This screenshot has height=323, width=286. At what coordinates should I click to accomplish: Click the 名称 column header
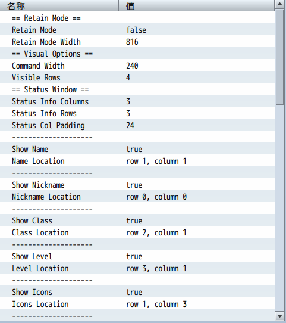[x=59, y=5]
